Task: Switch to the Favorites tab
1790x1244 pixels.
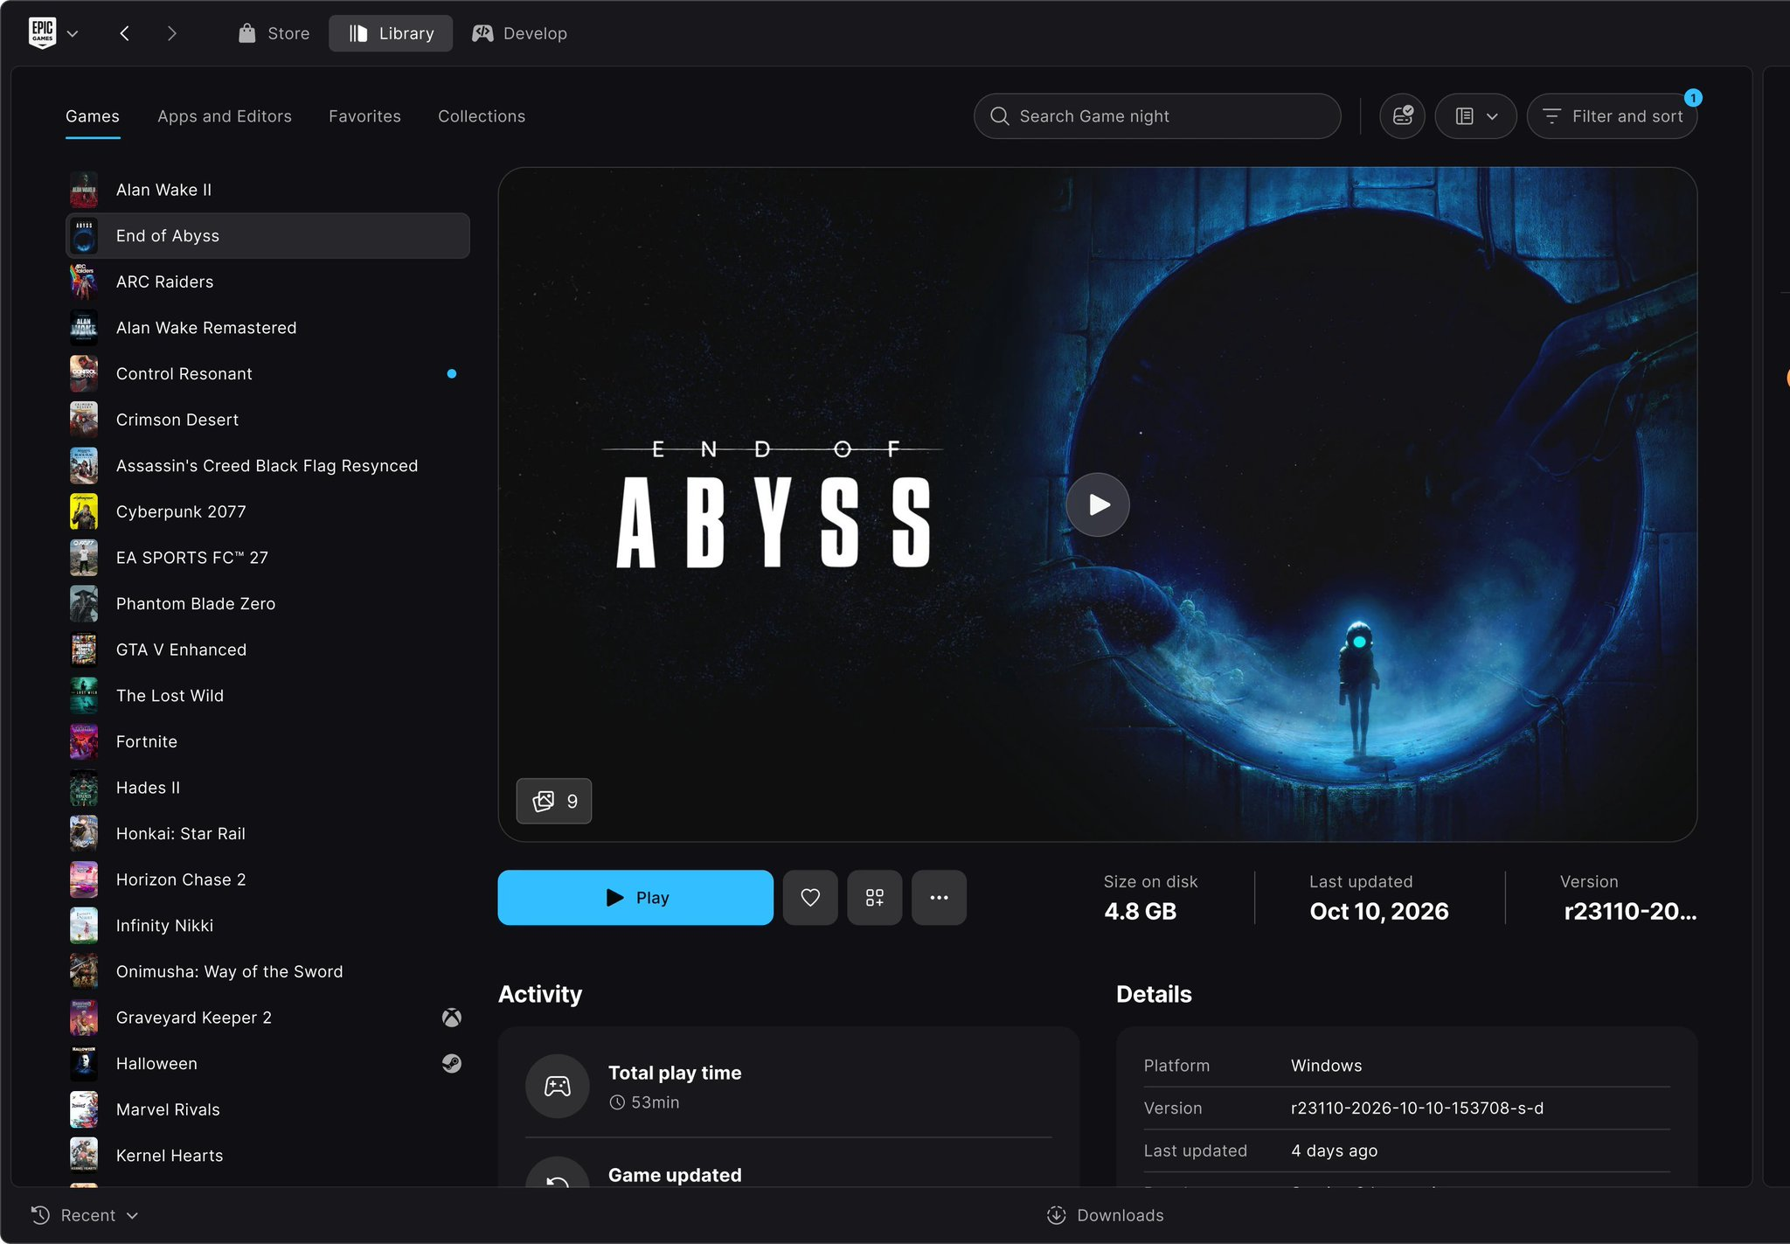Action: coord(364,116)
